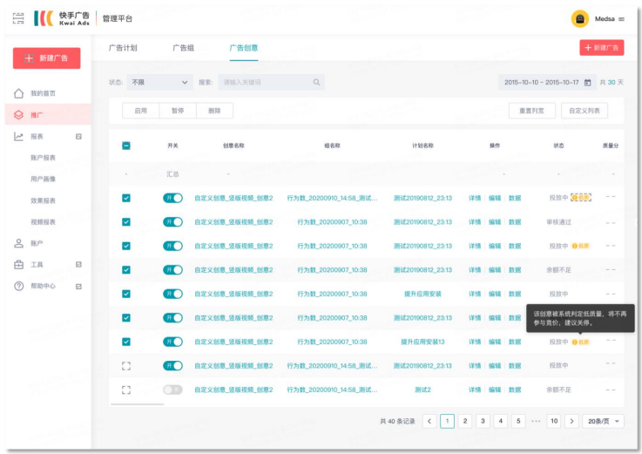Open the 测试2 plan link

(x=422, y=390)
